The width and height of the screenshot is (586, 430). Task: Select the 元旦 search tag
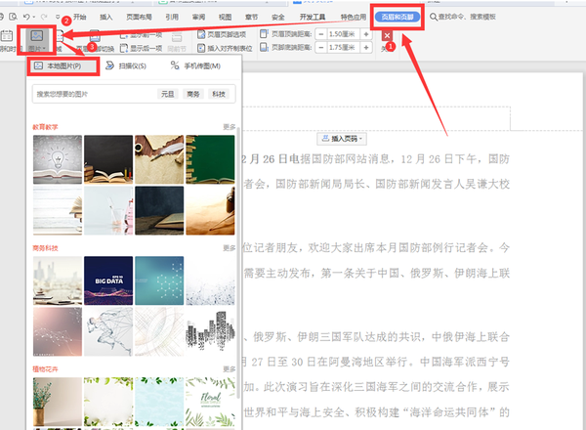[x=168, y=94]
